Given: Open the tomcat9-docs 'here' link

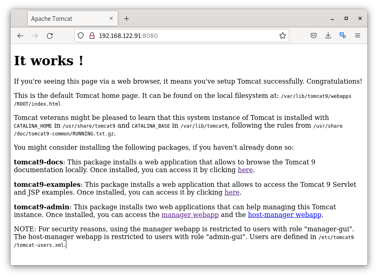Looking at the screenshot, I should 245,170.
